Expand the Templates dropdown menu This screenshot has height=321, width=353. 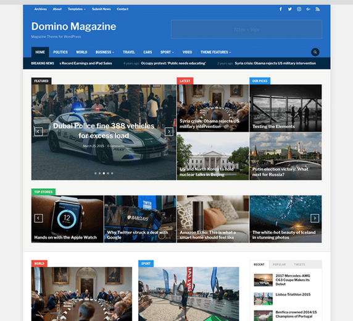click(77, 9)
